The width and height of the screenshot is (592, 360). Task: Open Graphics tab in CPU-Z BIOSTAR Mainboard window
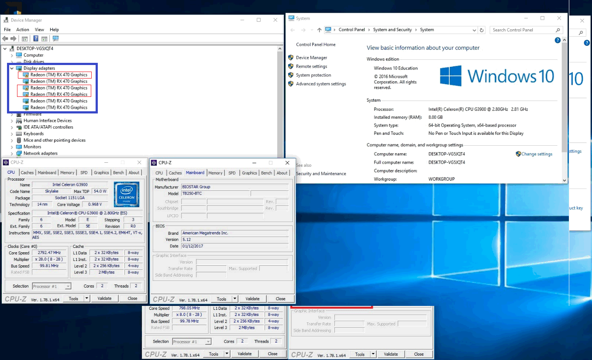coord(249,173)
